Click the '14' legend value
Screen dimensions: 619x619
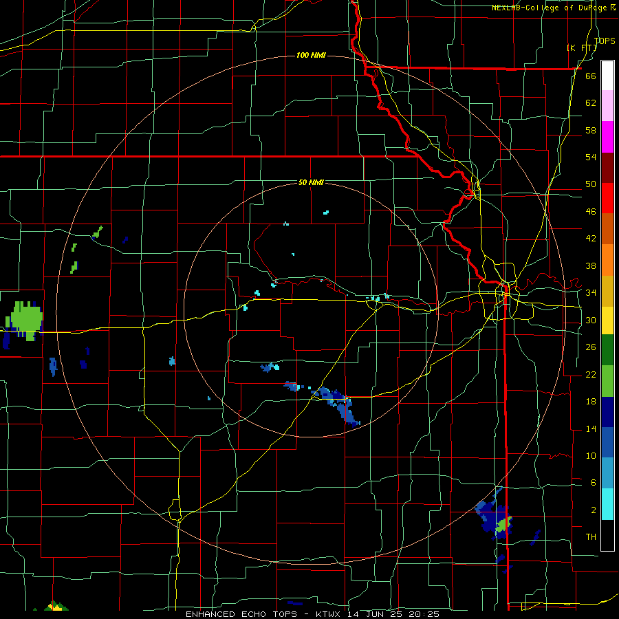coord(591,428)
